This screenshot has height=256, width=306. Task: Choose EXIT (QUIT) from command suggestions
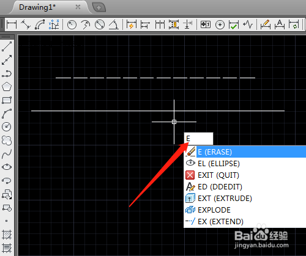[245, 175]
